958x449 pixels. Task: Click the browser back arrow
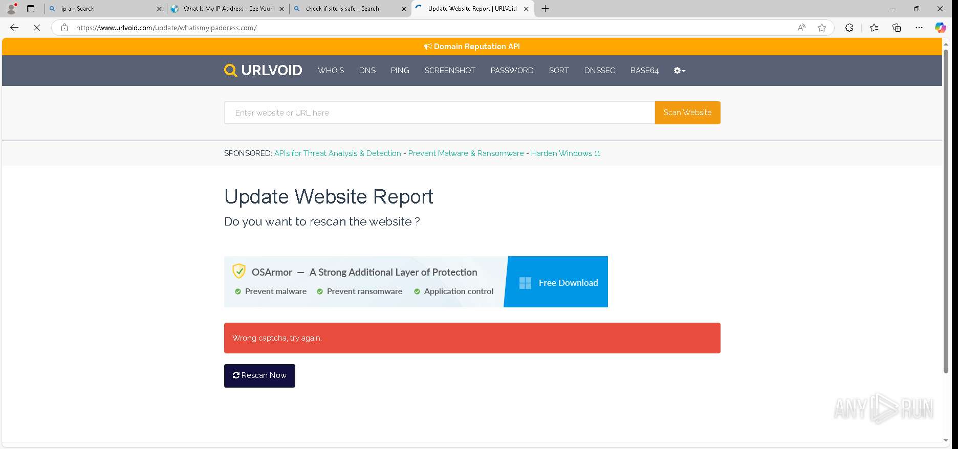click(x=14, y=28)
